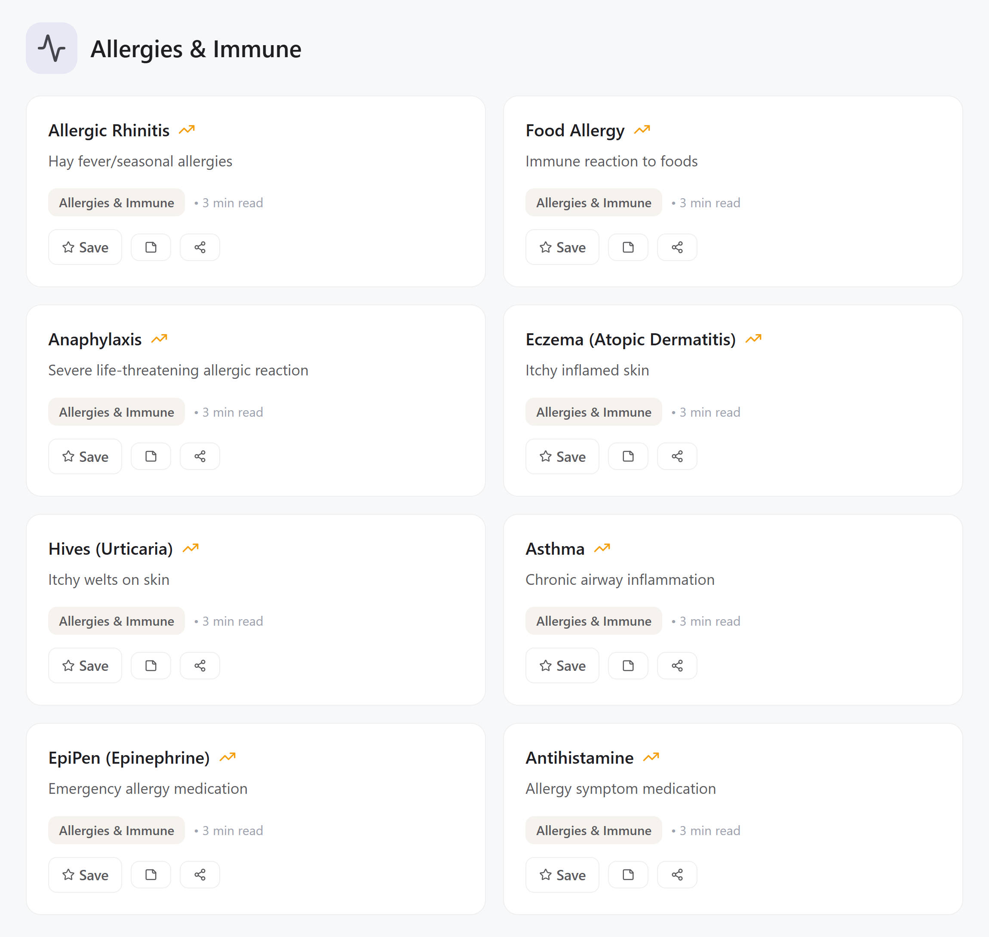Open the EpiPen (Epinephrine) article title

[x=129, y=758]
